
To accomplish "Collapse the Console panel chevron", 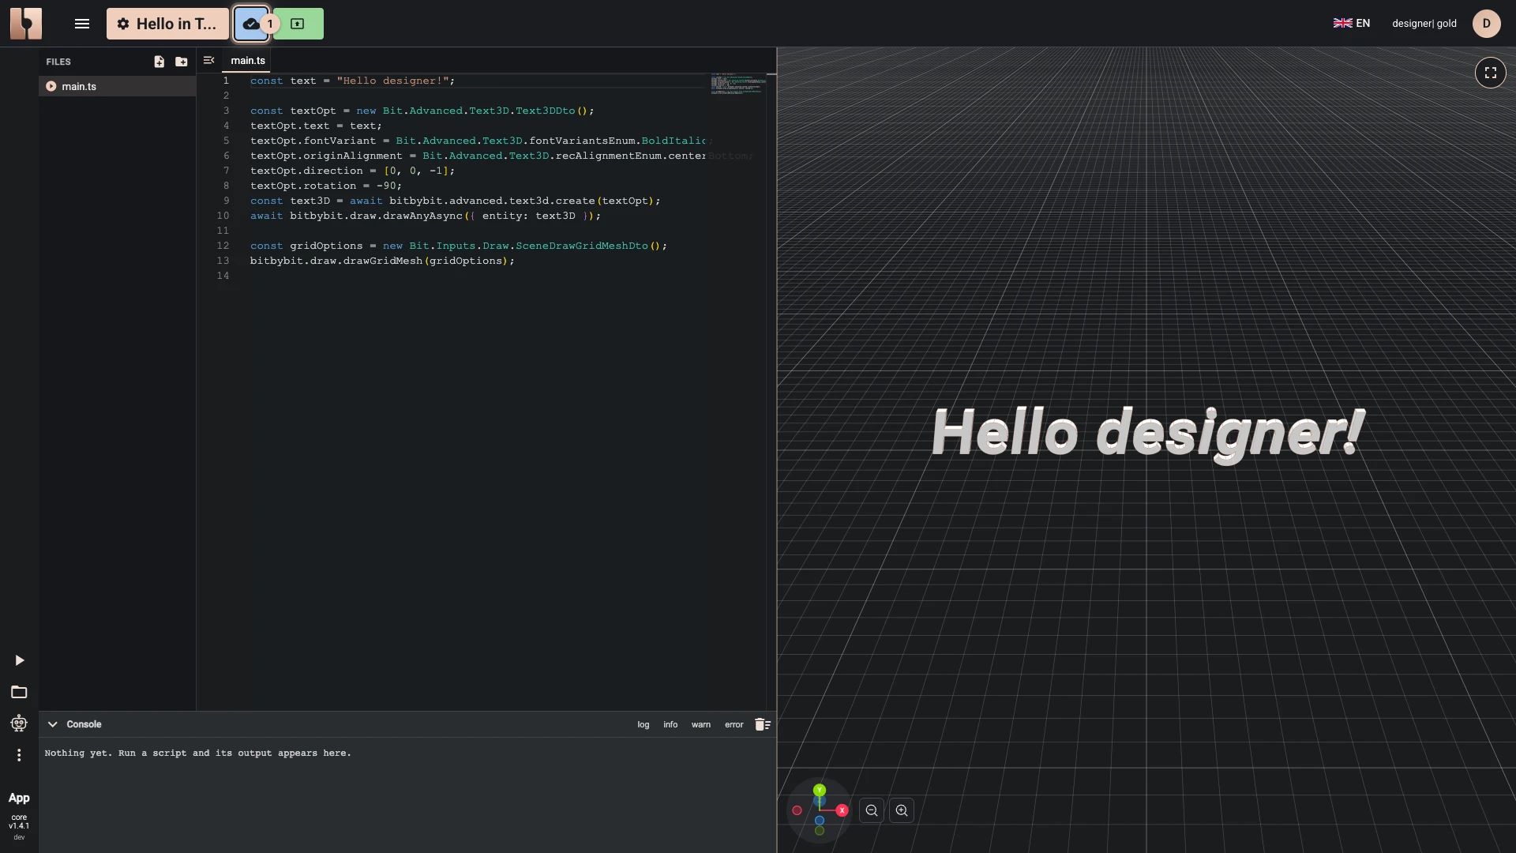I will point(52,724).
